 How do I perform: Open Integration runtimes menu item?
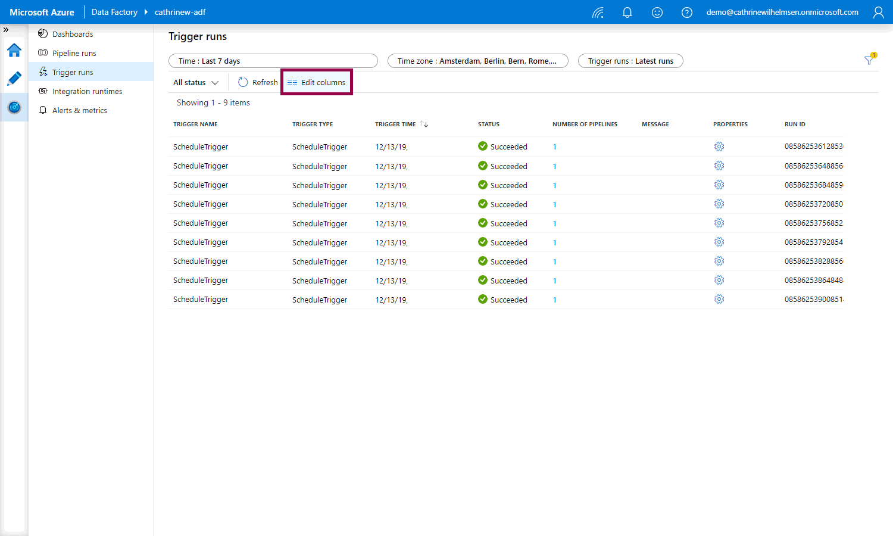tap(87, 92)
